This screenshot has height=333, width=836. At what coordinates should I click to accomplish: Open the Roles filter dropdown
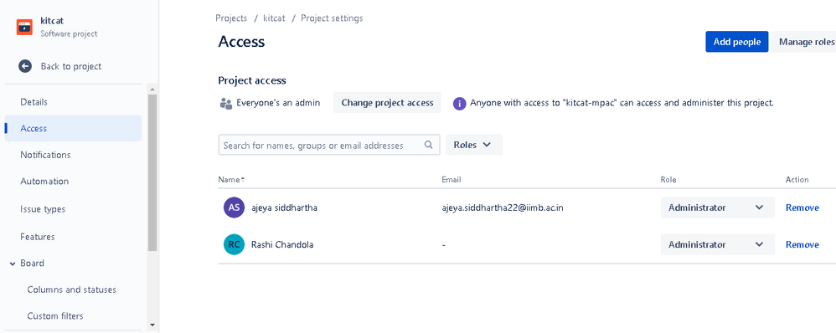(x=474, y=145)
